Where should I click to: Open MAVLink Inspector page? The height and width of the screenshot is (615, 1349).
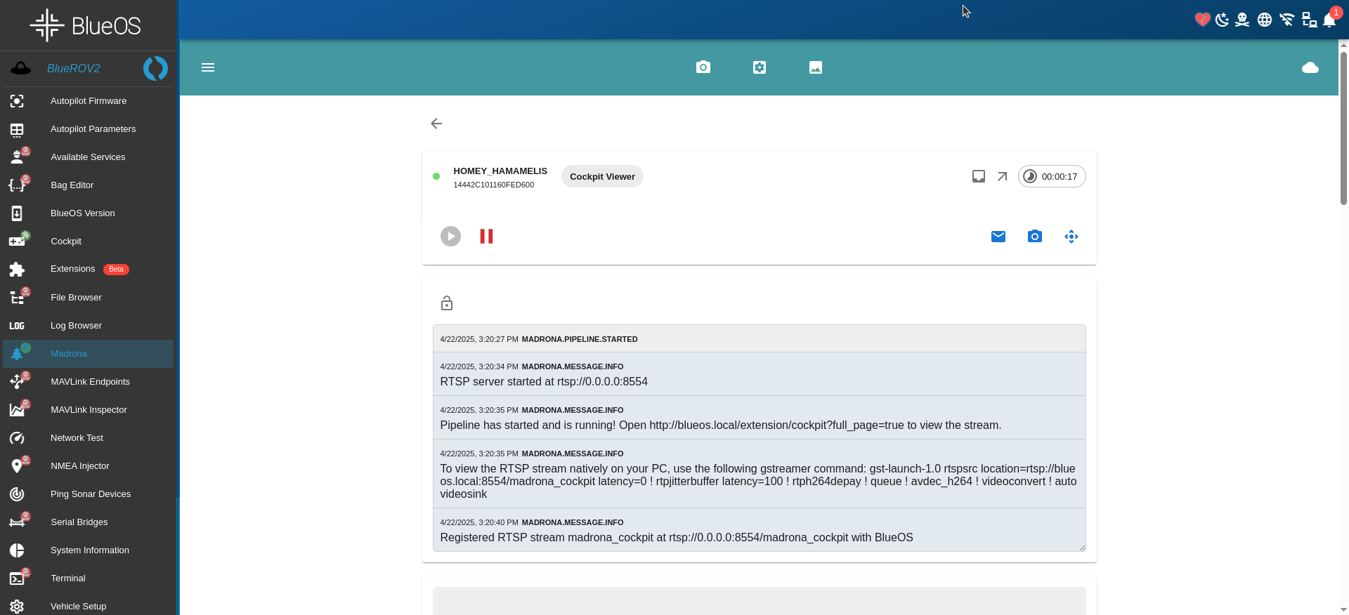click(89, 410)
